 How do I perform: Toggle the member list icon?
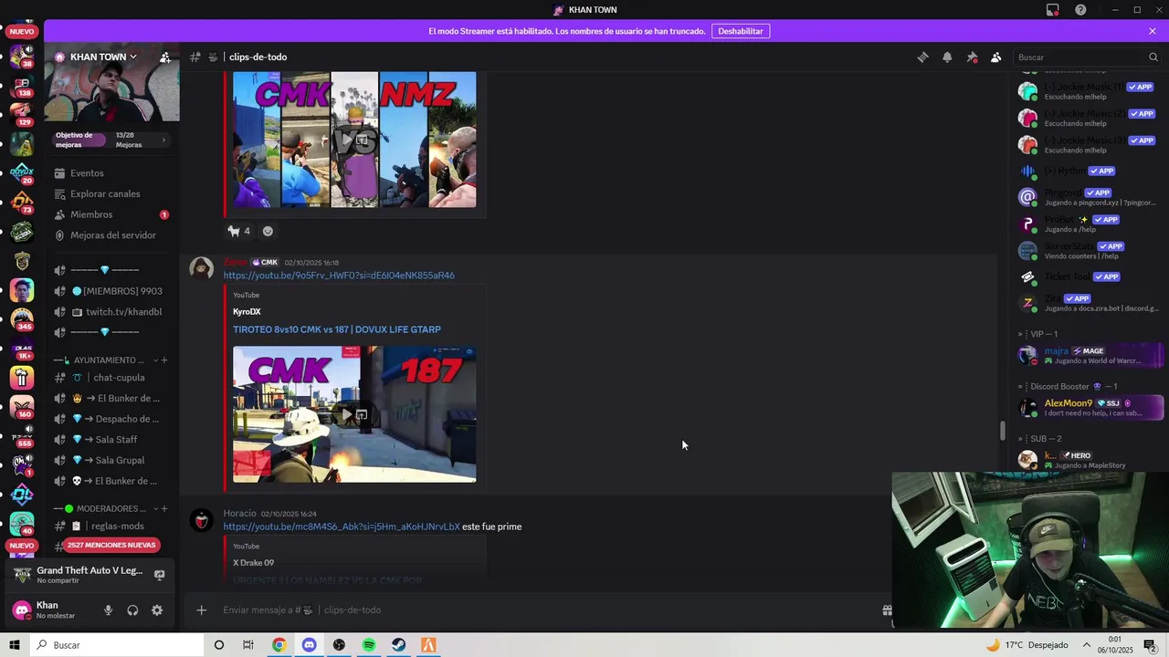point(996,57)
